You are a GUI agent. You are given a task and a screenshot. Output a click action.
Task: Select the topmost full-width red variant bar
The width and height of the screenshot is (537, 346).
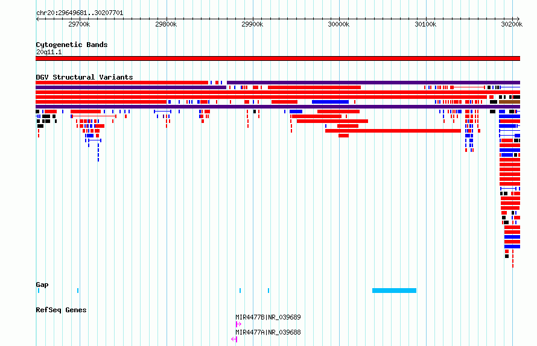tap(278, 92)
